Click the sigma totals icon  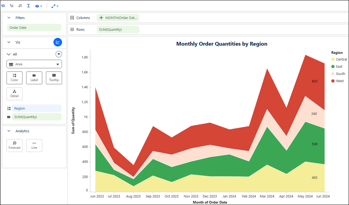click(x=29, y=6)
